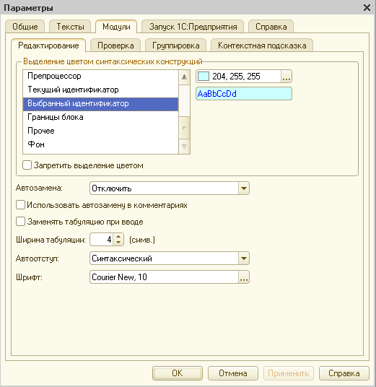
Task: Enable Запретить выделение цветом checkbox
Action: 27,165
